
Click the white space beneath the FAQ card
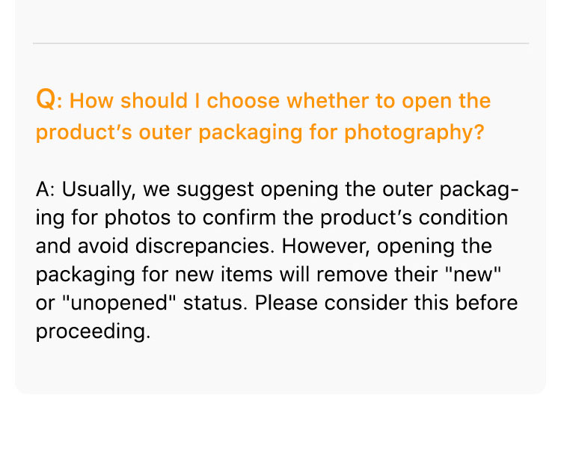280,431
